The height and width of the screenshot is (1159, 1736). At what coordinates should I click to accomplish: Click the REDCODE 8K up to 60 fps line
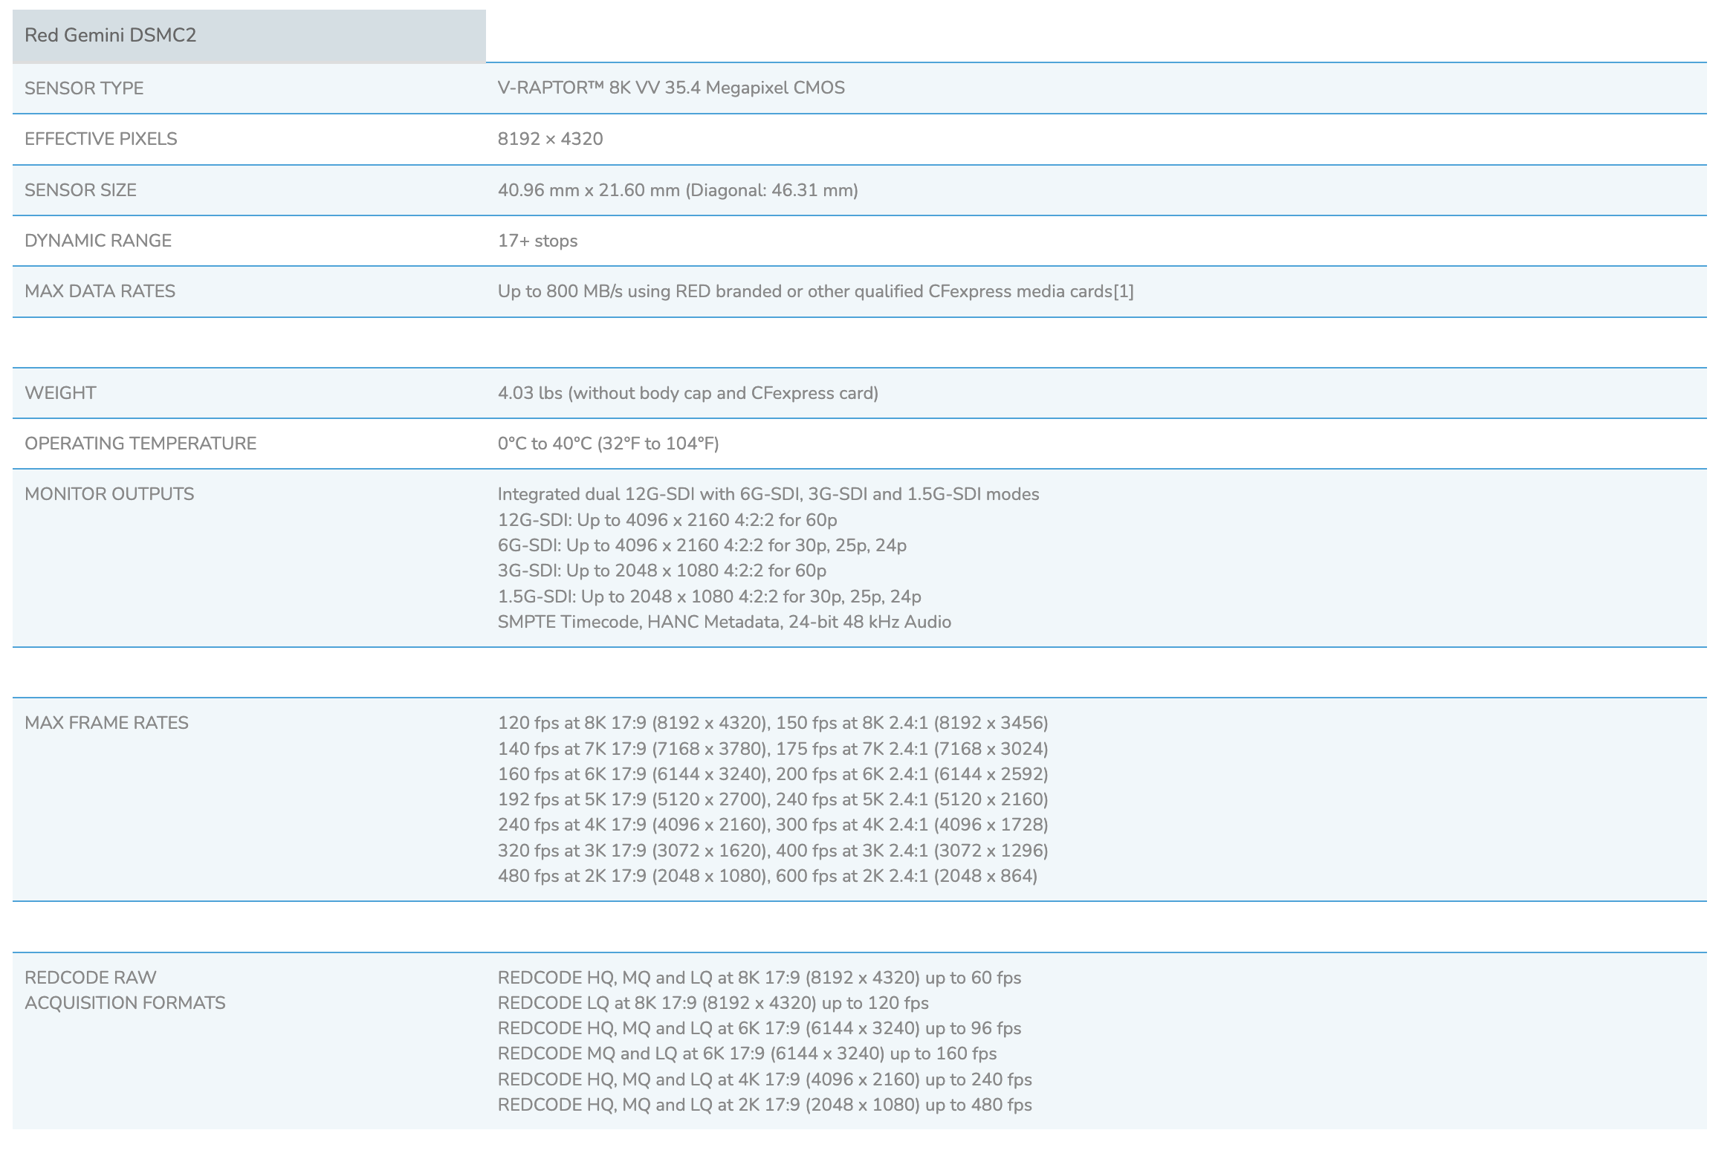point(759,978)
